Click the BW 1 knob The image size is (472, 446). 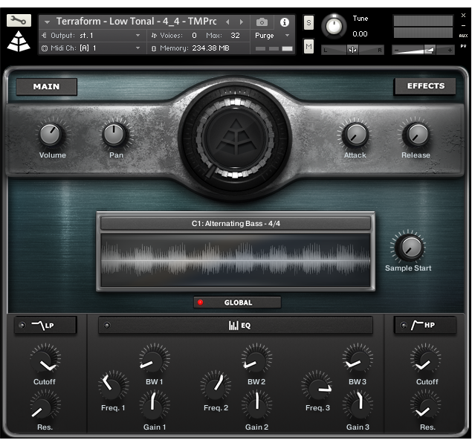154,359
